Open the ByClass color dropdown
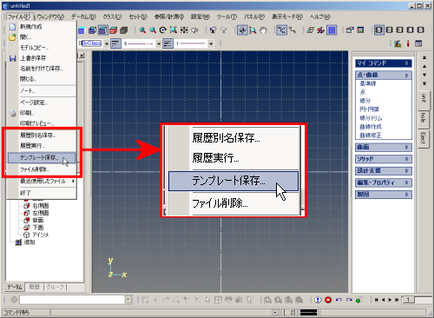434x318 pixels. (x=107, y=43)
